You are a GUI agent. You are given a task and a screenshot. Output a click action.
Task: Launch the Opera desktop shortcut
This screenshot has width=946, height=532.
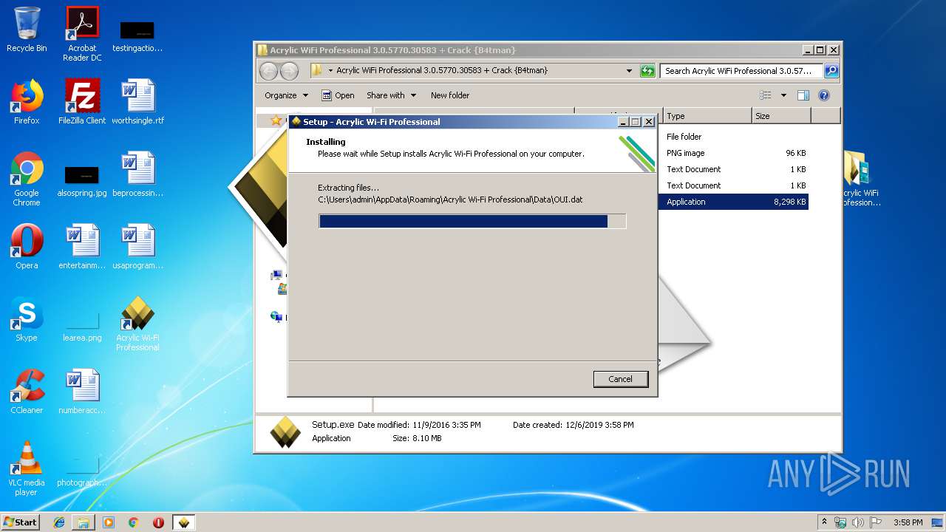tap(27, 247)
